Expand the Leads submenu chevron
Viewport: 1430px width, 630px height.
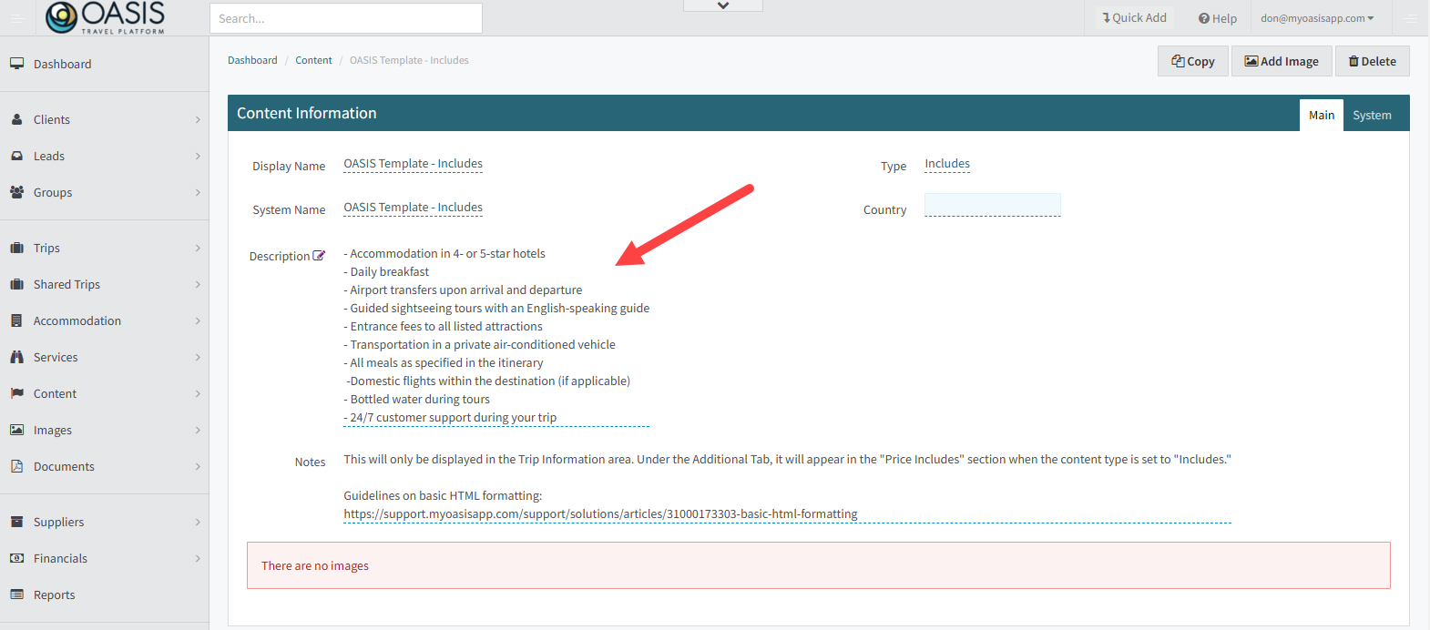point(198,156)
